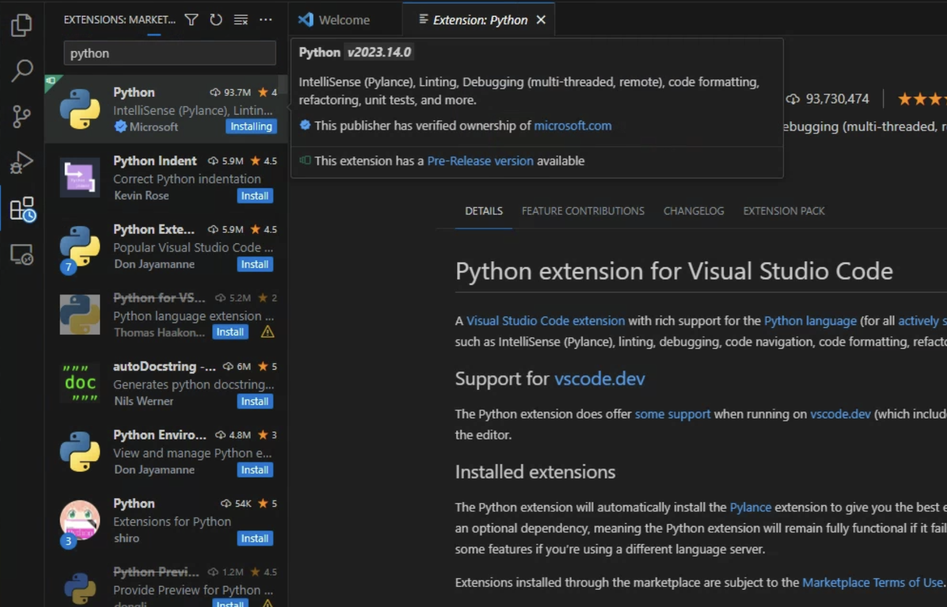947x607 pixels.
Task: Install the Python Indent extension
Action: pos(255,196)
